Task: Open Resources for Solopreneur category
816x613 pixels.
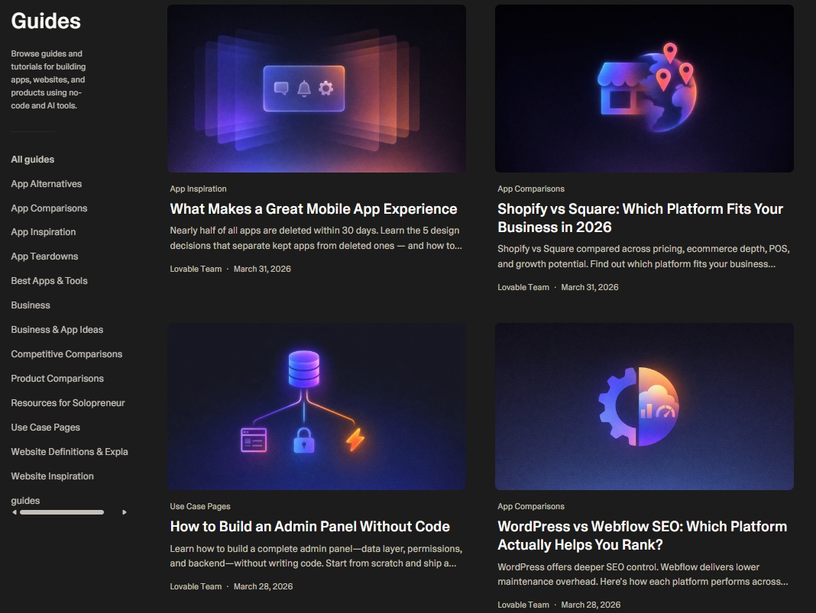Action: 68,404
